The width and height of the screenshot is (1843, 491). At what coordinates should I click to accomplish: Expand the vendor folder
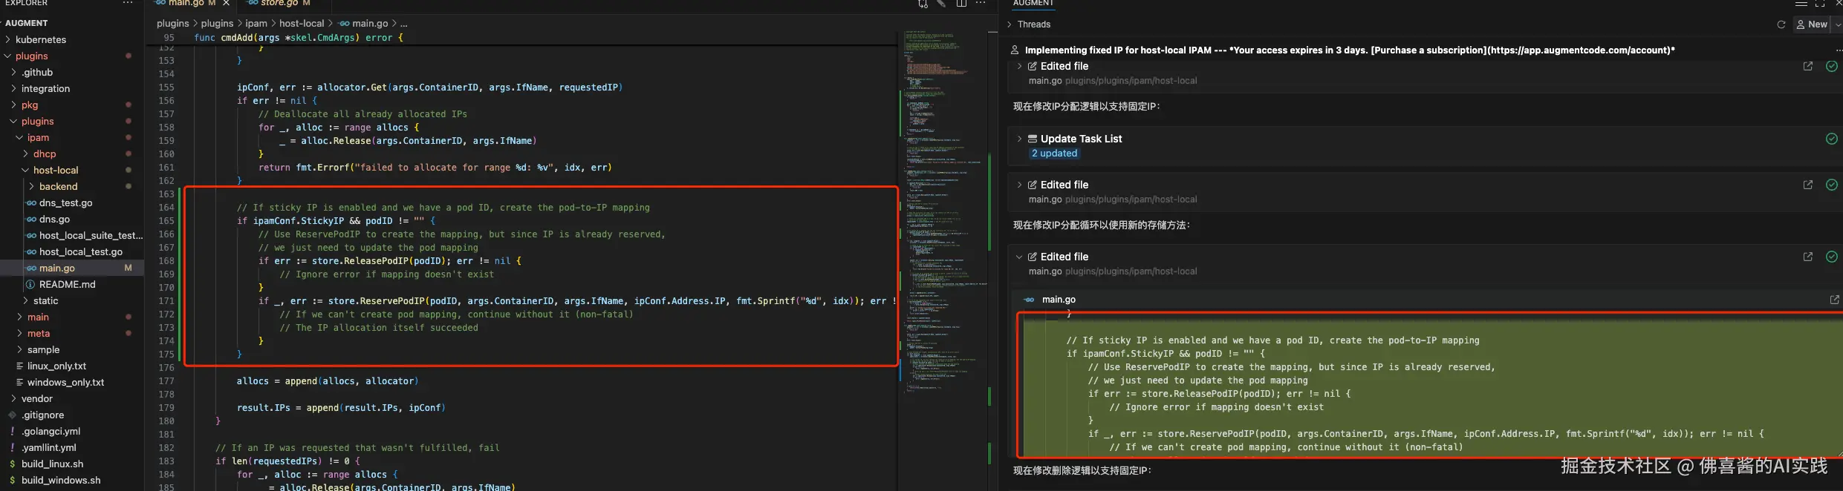[72, 398]
